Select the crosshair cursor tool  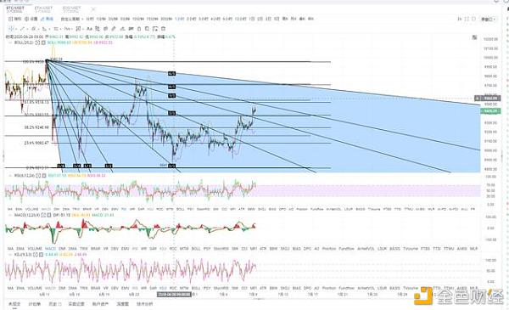tap(11, 29)
